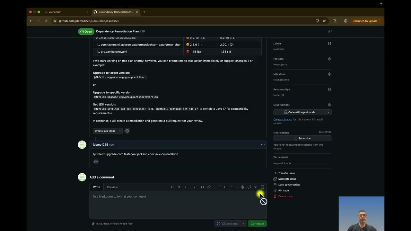Insert an unordered bullet list

(x=219, y=187)
